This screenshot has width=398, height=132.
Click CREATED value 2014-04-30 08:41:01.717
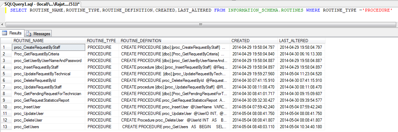[x=253, y=94]
